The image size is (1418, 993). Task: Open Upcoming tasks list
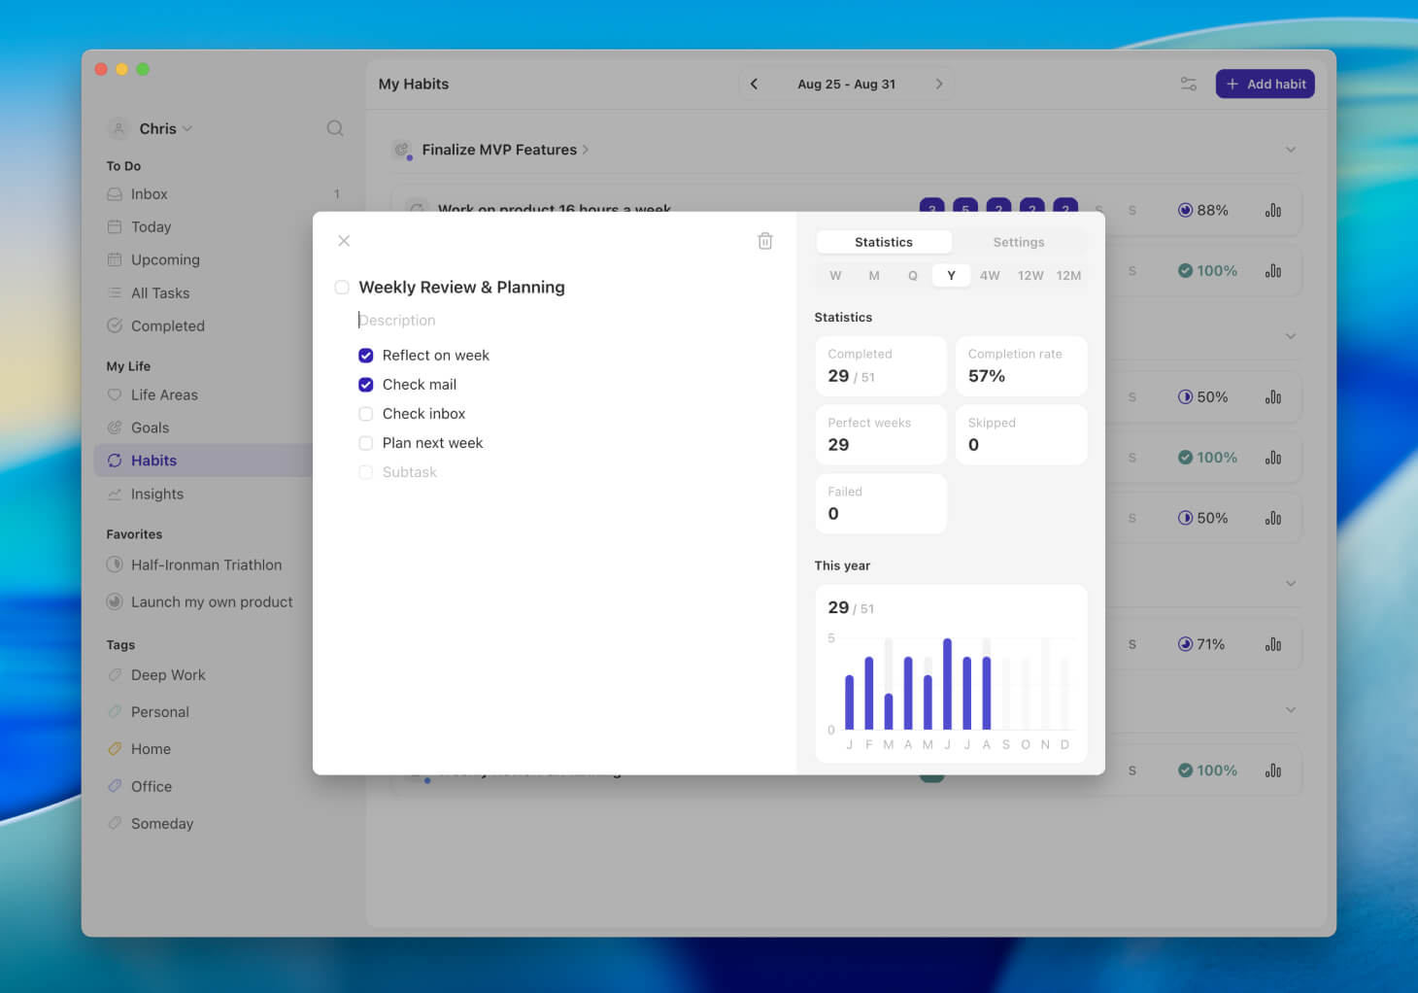[x=221, y=260]
